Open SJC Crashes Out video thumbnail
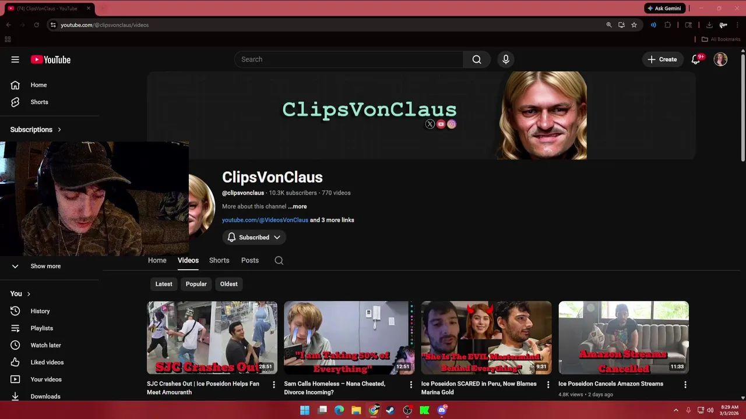This screenshot has height=419, width=746. click(212, 338)
